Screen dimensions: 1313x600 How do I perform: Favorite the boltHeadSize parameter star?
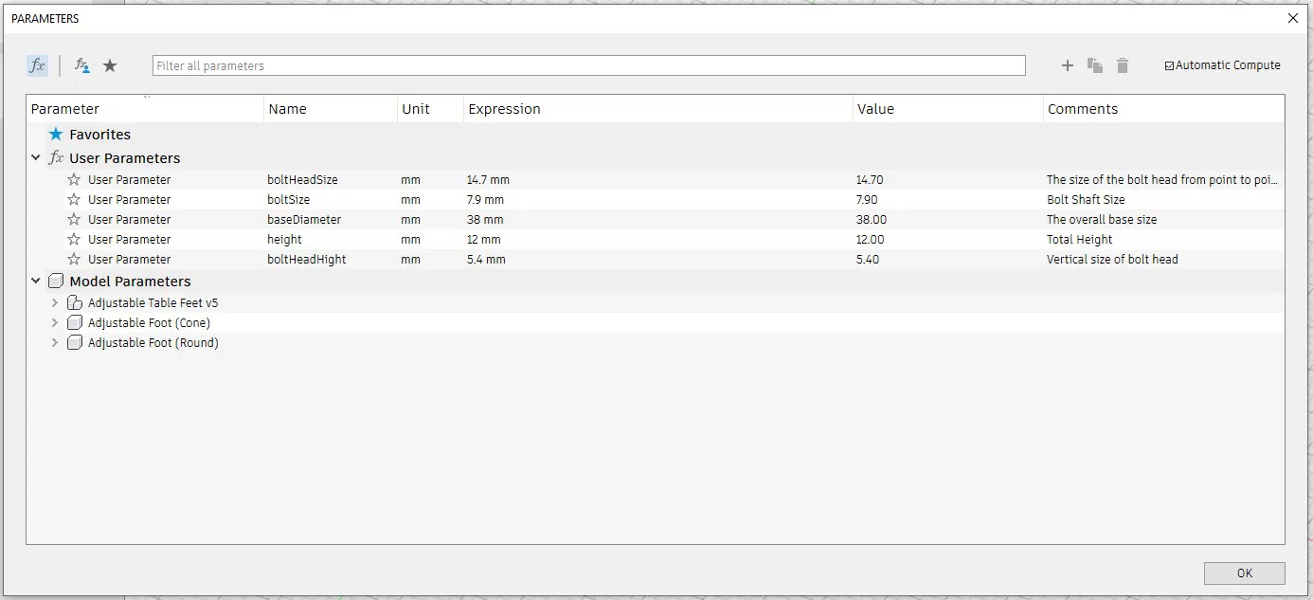click(x=74, y=179)
